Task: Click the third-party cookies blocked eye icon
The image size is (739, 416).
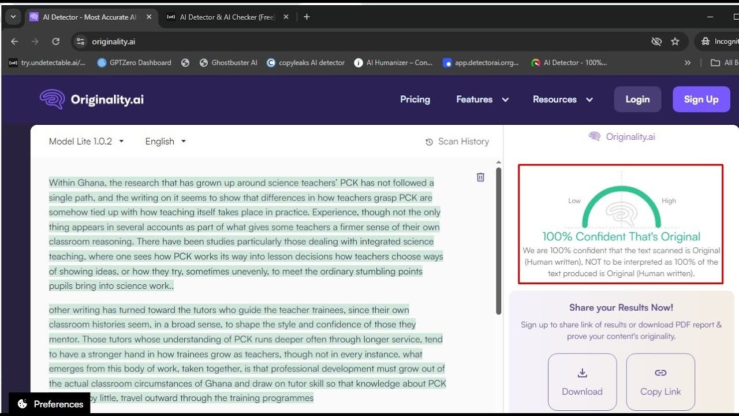Action: pyautogui.click(x=656, y=42)
